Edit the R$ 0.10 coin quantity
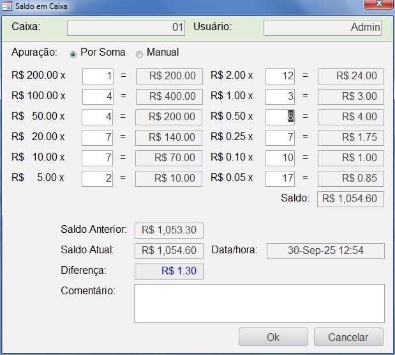 coord(280,158)
